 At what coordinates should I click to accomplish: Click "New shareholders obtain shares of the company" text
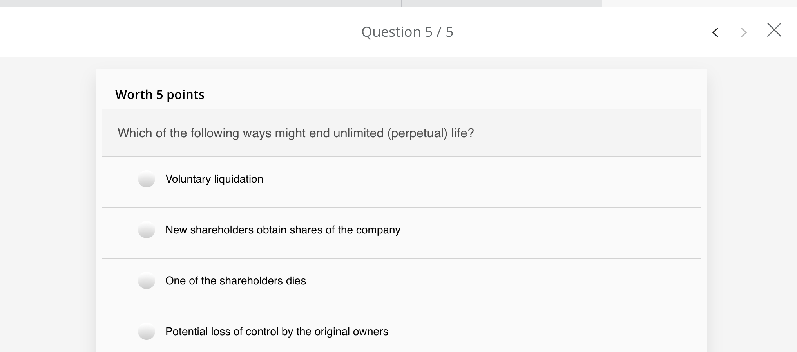283,230
